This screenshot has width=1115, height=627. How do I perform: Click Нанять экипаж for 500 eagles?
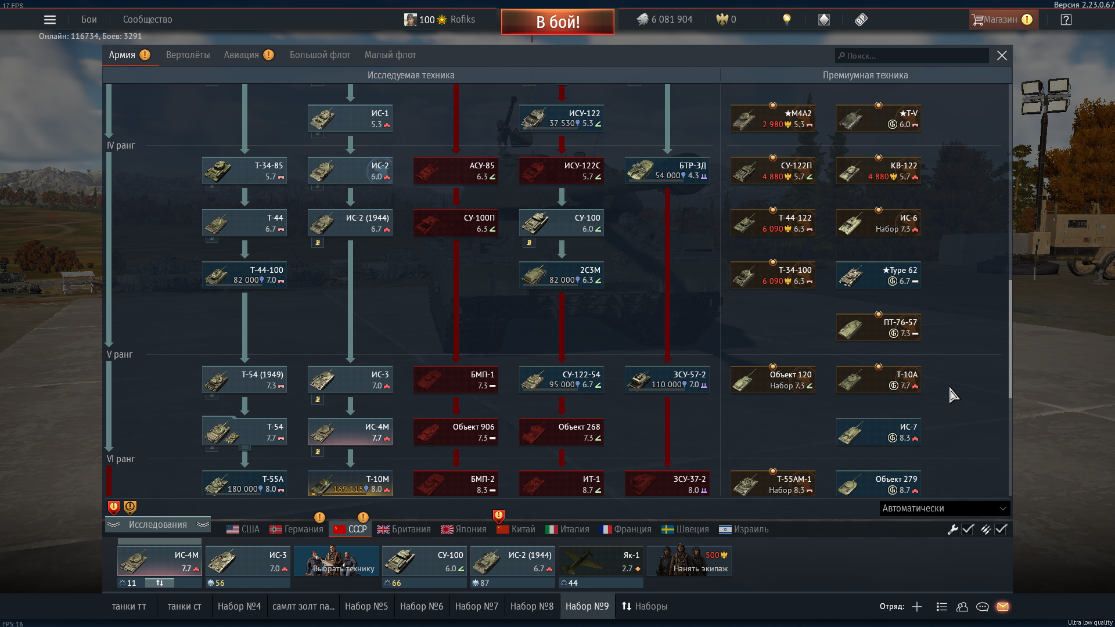tap(689, 561)
